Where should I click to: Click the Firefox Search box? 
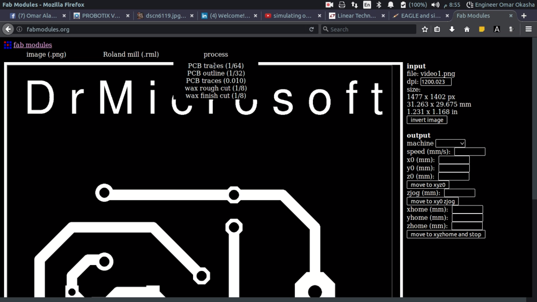(369, 29)
